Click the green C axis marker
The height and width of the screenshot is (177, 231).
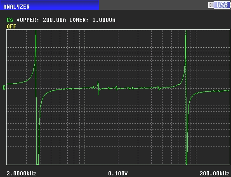[x=4, y=88]
